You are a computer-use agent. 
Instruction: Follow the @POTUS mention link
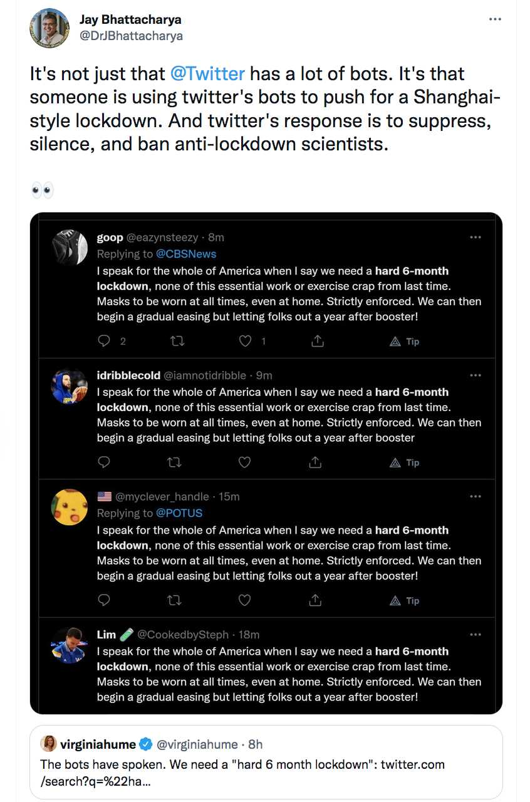[179, 513]
